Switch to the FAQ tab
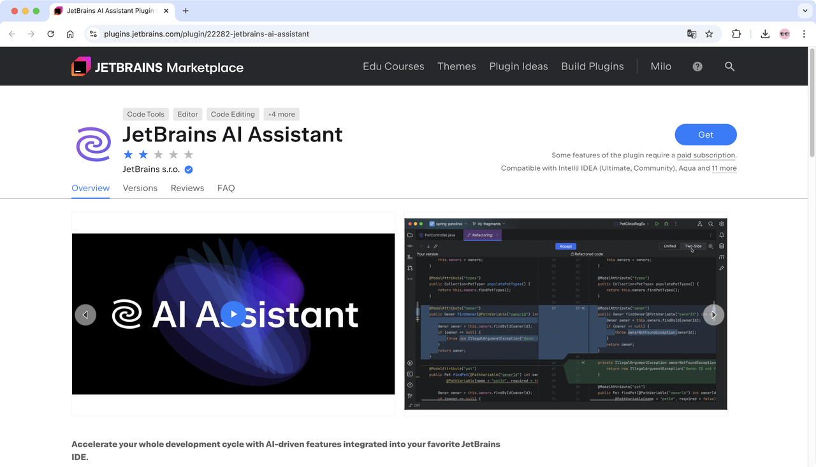 (226, 188)
